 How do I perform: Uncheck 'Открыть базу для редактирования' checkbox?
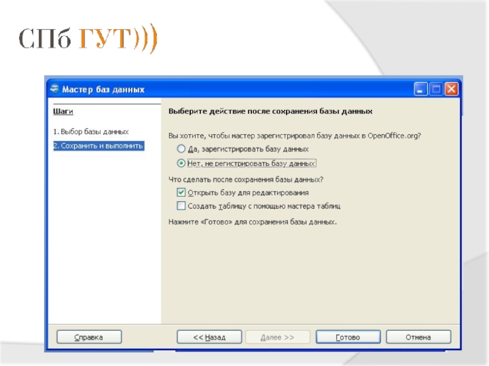181,192
